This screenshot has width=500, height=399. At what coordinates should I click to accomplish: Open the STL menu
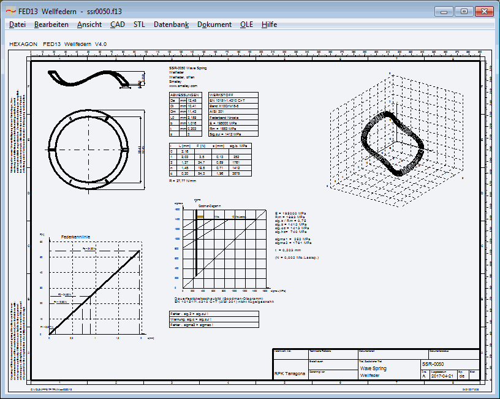(139, 25)
